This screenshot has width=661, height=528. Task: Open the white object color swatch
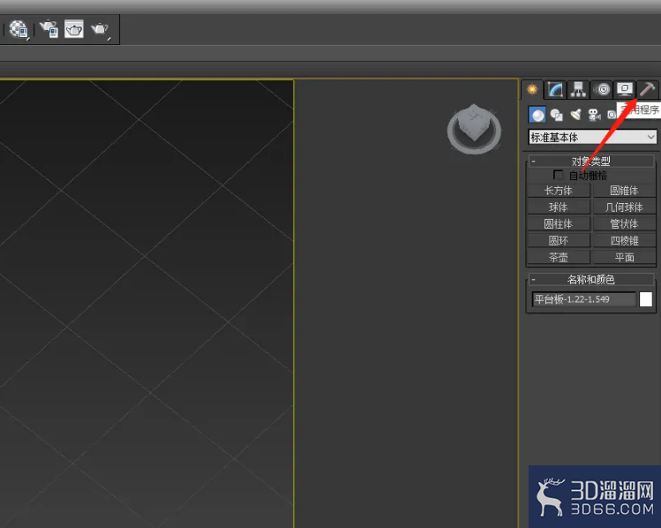[646, 299]
